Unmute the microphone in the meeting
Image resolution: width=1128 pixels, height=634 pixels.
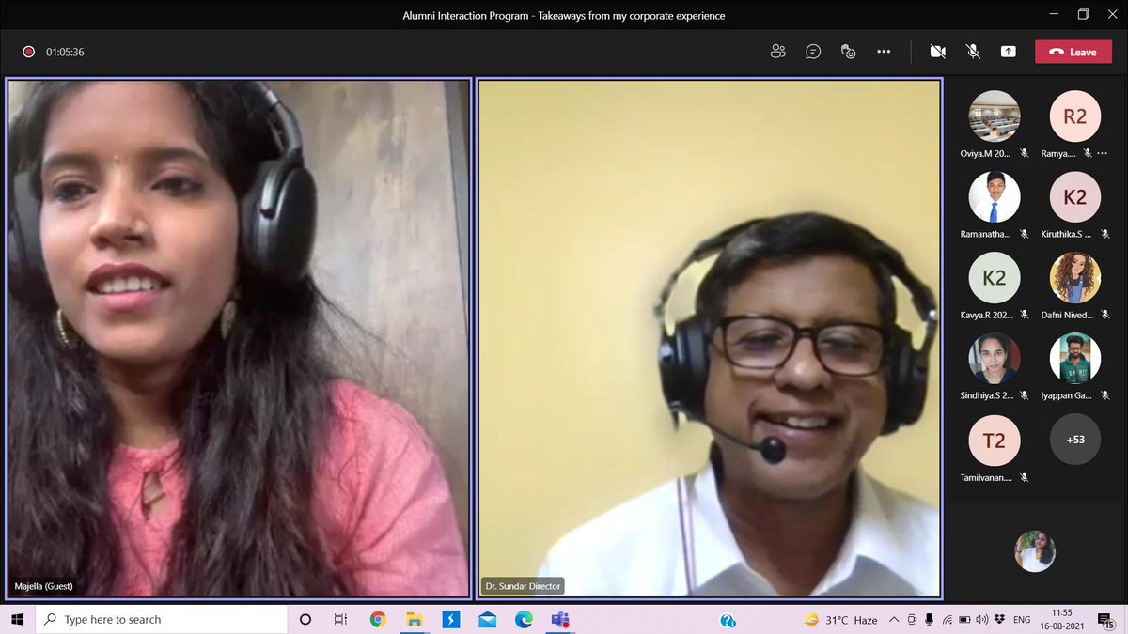click(x=973, y=52)
